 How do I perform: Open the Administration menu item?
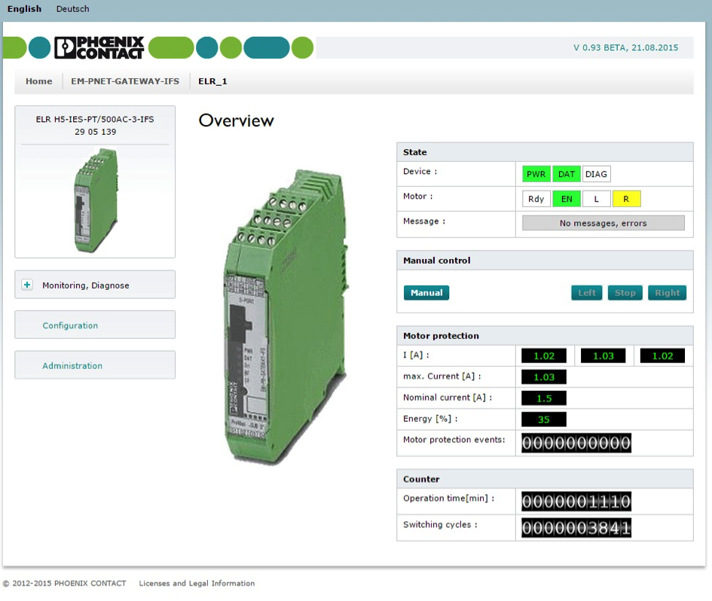(72, 365)
